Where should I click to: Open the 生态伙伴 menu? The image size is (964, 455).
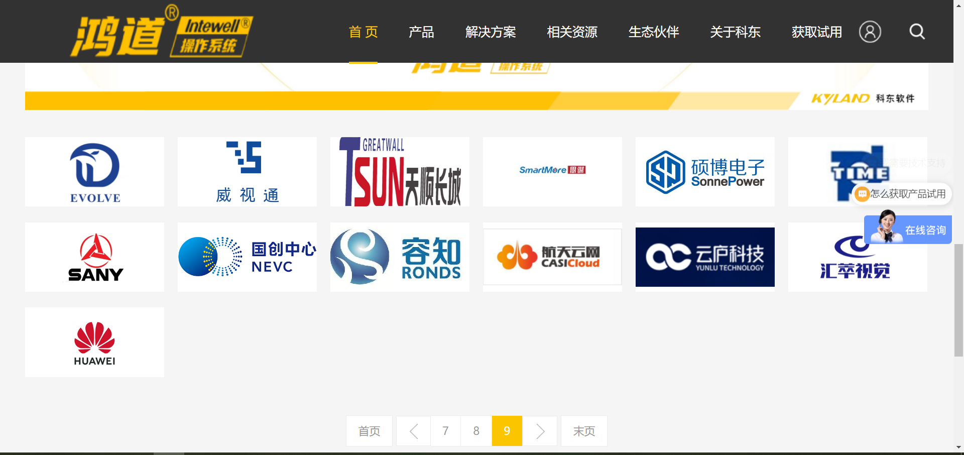654,32
